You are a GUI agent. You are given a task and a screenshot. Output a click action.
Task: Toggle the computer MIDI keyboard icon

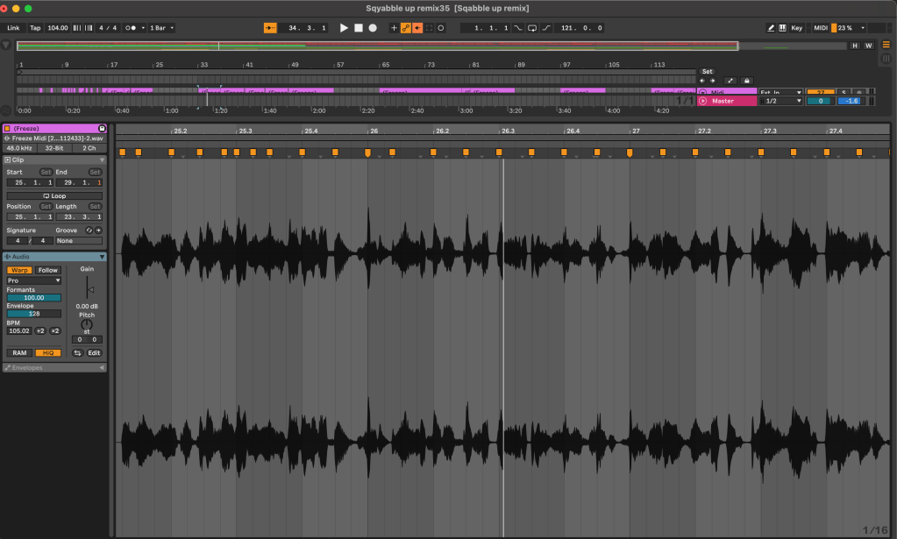[x=783, y=28]
